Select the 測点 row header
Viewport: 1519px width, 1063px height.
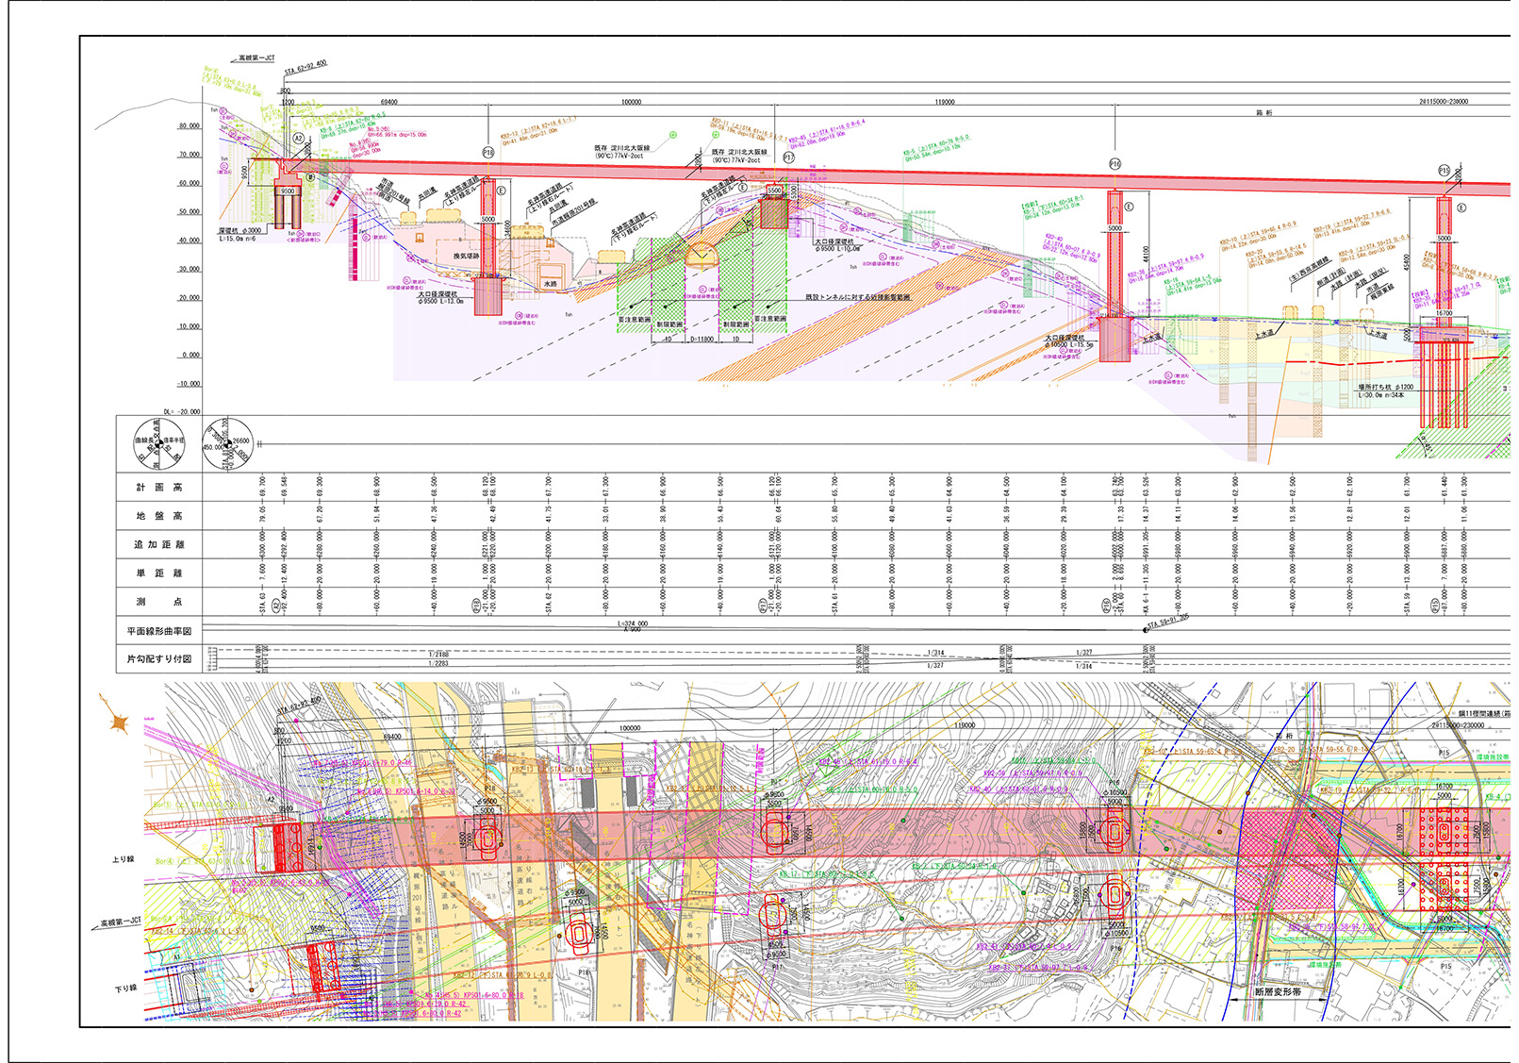(159, 602)
